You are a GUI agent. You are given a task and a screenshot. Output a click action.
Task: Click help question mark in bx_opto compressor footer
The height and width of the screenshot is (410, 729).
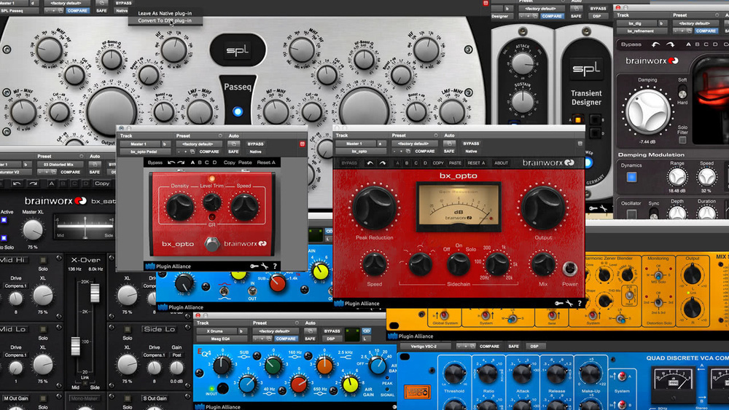pos(580,303)
